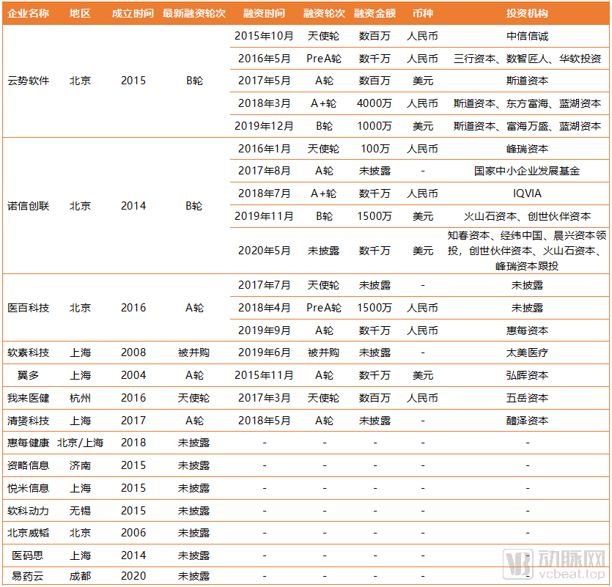Click the 软素科技 row name
Image resolution: width=612 pixels, height=587 pixels.
tap(29, 352)
